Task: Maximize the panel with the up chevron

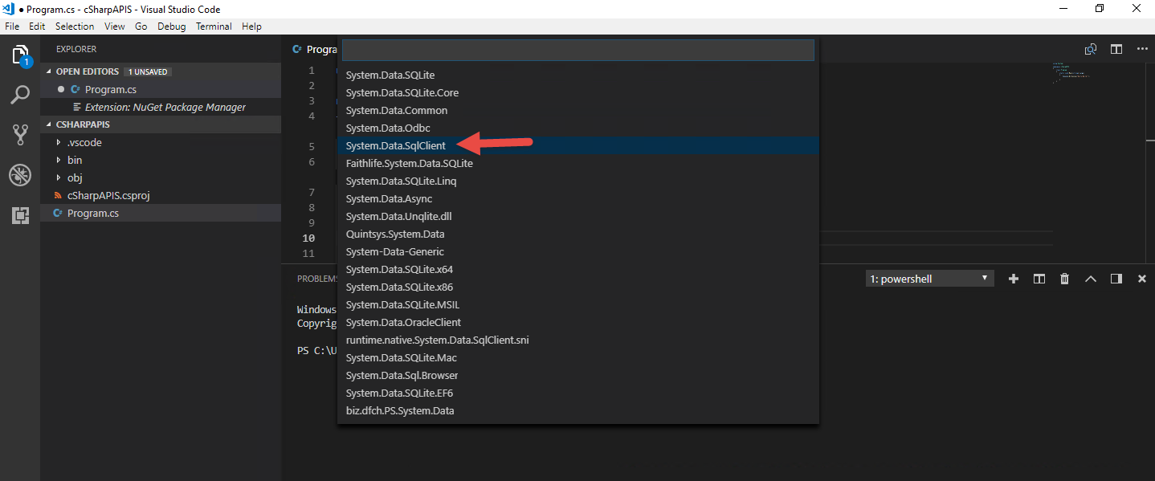Action: tap(1091, 279)
